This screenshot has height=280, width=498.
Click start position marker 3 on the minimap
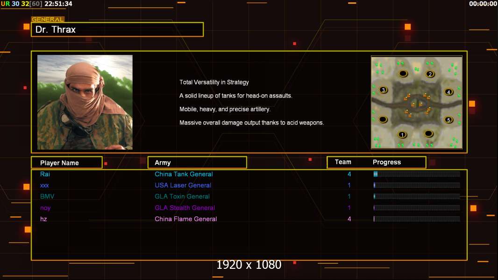coord(384,90)
